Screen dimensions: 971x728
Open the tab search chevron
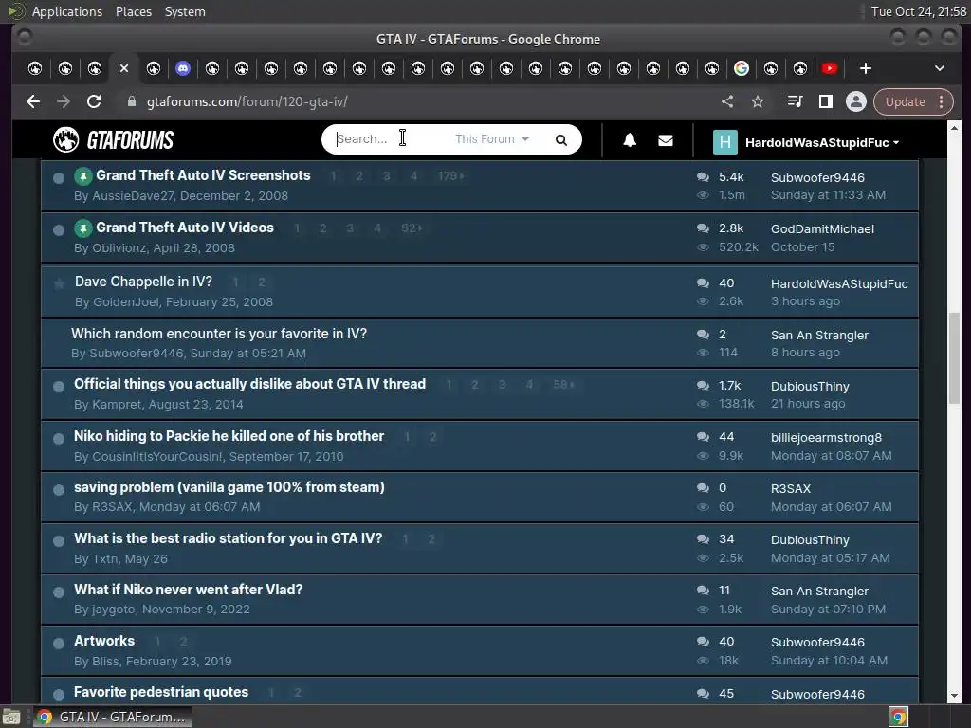tap(940, 68)
